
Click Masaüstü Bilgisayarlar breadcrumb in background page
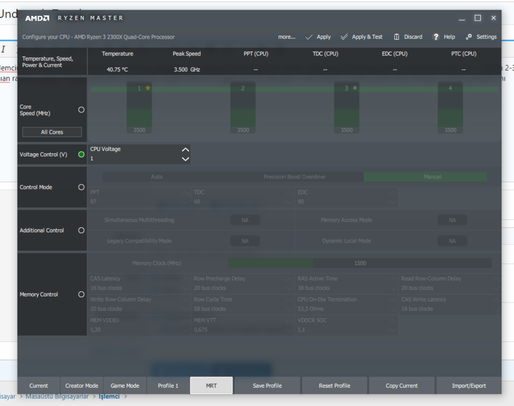(x=57, y=396)
